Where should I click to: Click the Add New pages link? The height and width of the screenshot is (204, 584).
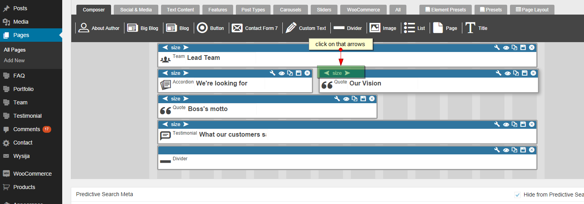click(14, 60)
